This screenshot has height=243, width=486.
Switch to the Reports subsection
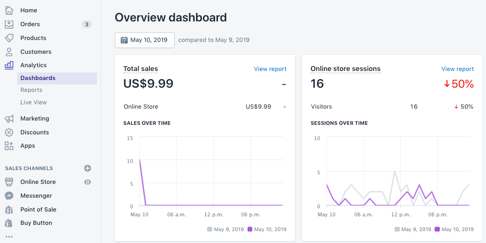click(31, 90)
